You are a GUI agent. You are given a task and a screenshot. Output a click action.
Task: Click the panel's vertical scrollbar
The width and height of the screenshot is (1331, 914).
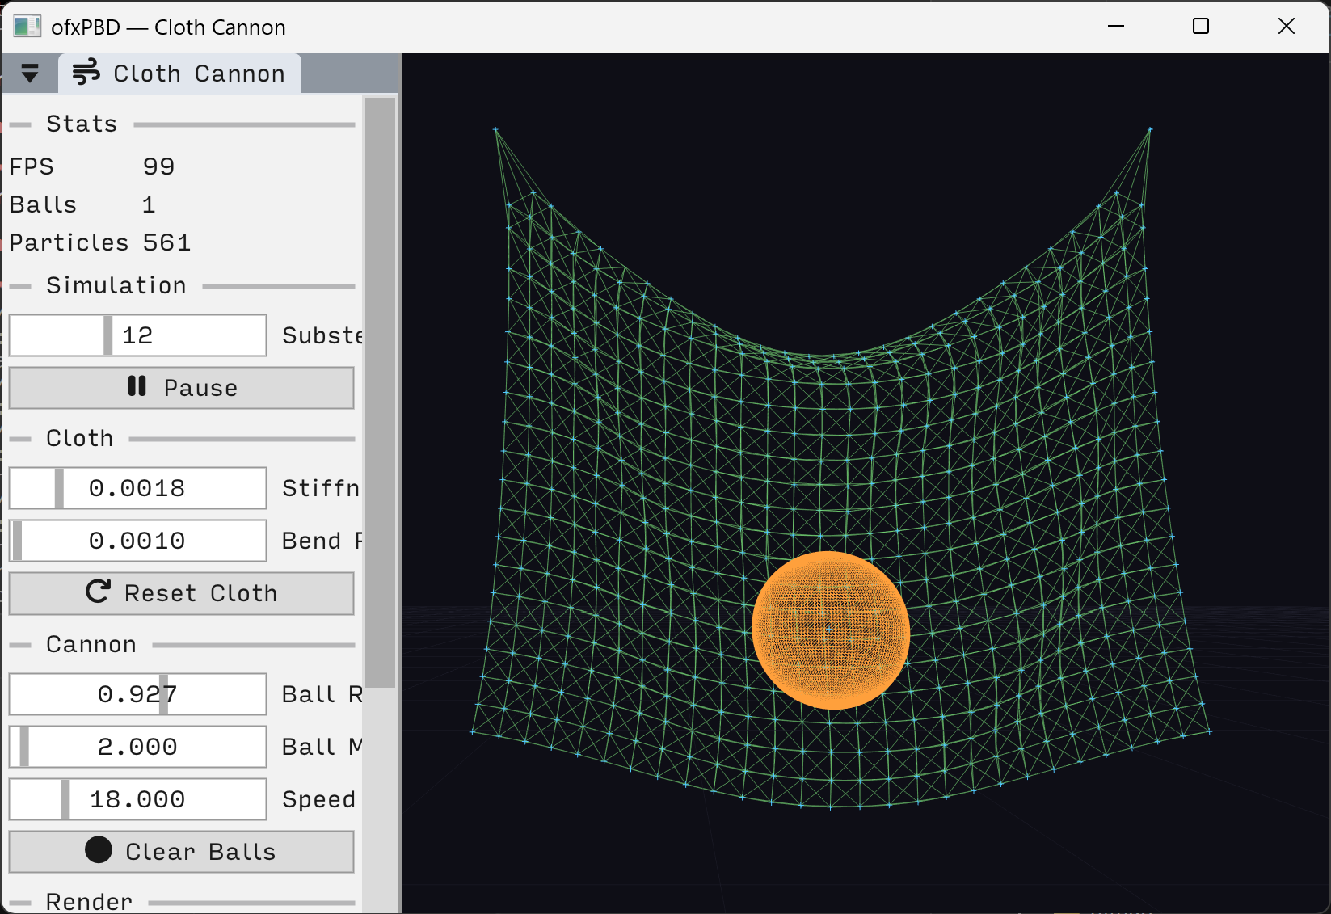coord(380,392)
